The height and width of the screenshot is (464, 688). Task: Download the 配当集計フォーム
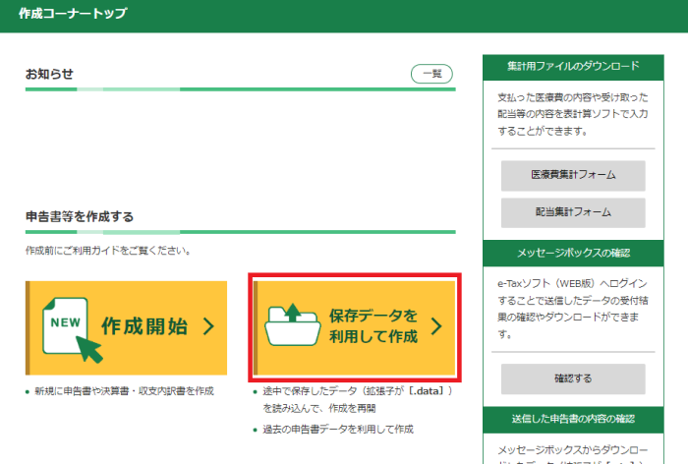coord(573,211)
